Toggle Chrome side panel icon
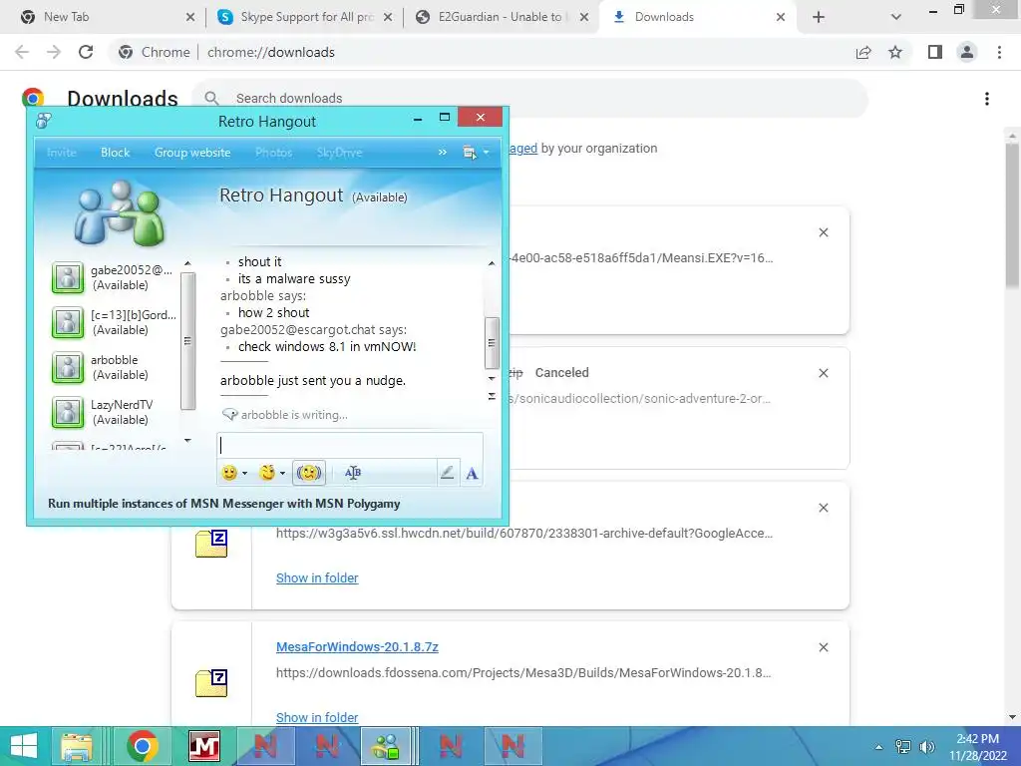The height and width of the screenshot is (766, 1021). coord(935,52)
